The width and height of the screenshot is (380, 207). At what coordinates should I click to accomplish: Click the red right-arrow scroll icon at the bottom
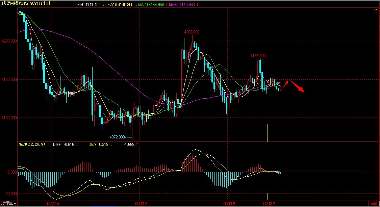click(x=374, y=204)
